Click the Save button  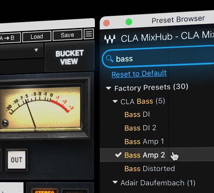tap(67, 35)
